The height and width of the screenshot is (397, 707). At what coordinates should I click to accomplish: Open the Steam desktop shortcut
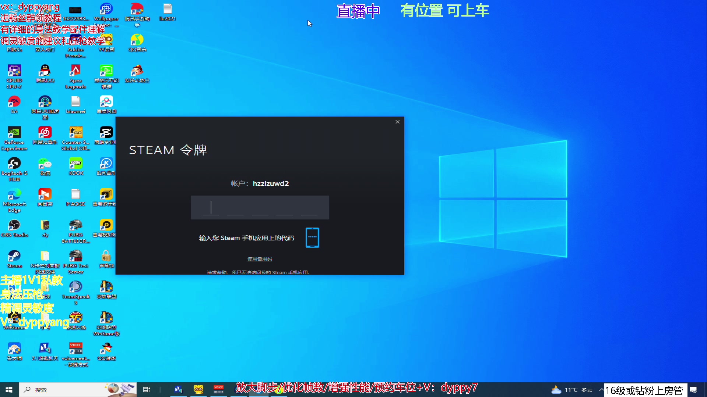tap(14, 259)
